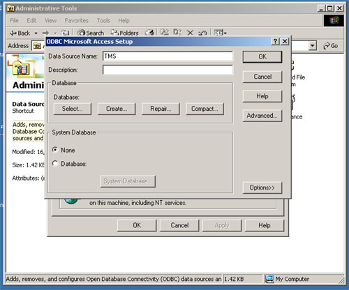
Task: Maximize the Administrative Tools window
Action: tap(330, 8)
